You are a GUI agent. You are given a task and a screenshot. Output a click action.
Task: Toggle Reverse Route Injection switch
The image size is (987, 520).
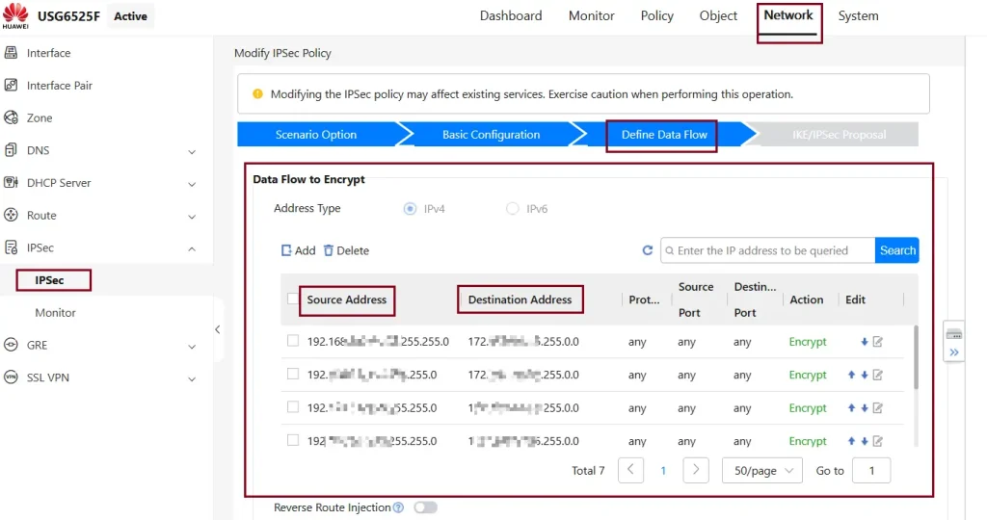point(425,507)
